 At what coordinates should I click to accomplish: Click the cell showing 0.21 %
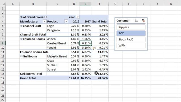point(85,43)
